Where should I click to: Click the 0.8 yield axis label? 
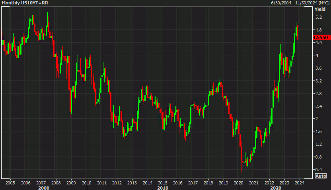tap(319, 157)
